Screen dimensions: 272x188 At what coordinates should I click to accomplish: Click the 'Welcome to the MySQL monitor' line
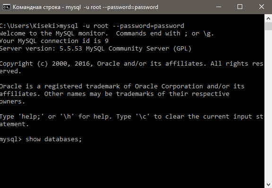pyautogui.click(x=107, y=34)
